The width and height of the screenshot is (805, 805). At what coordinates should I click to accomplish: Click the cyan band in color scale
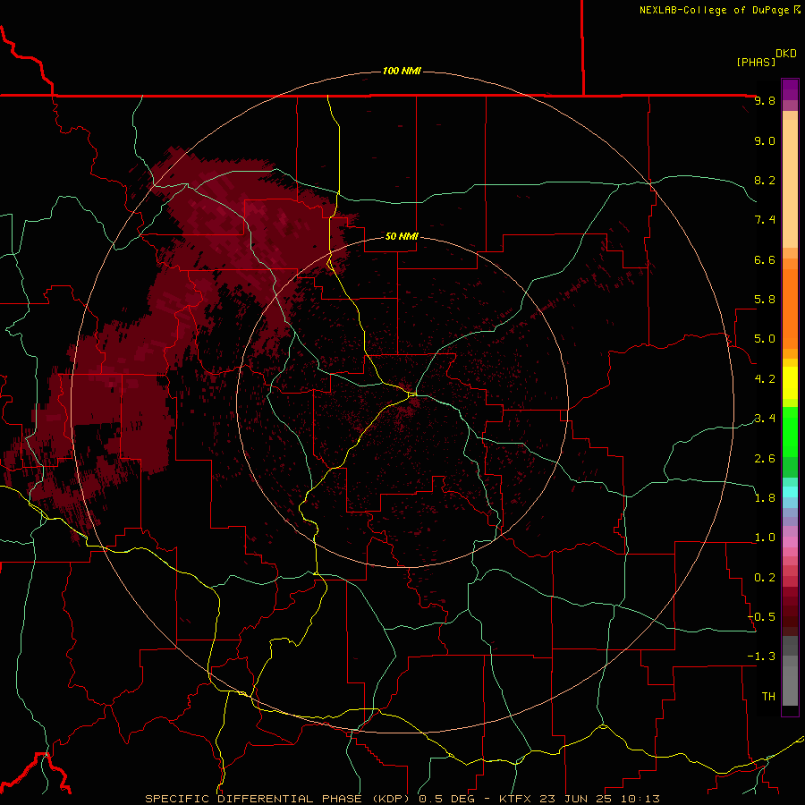[790, 491]
